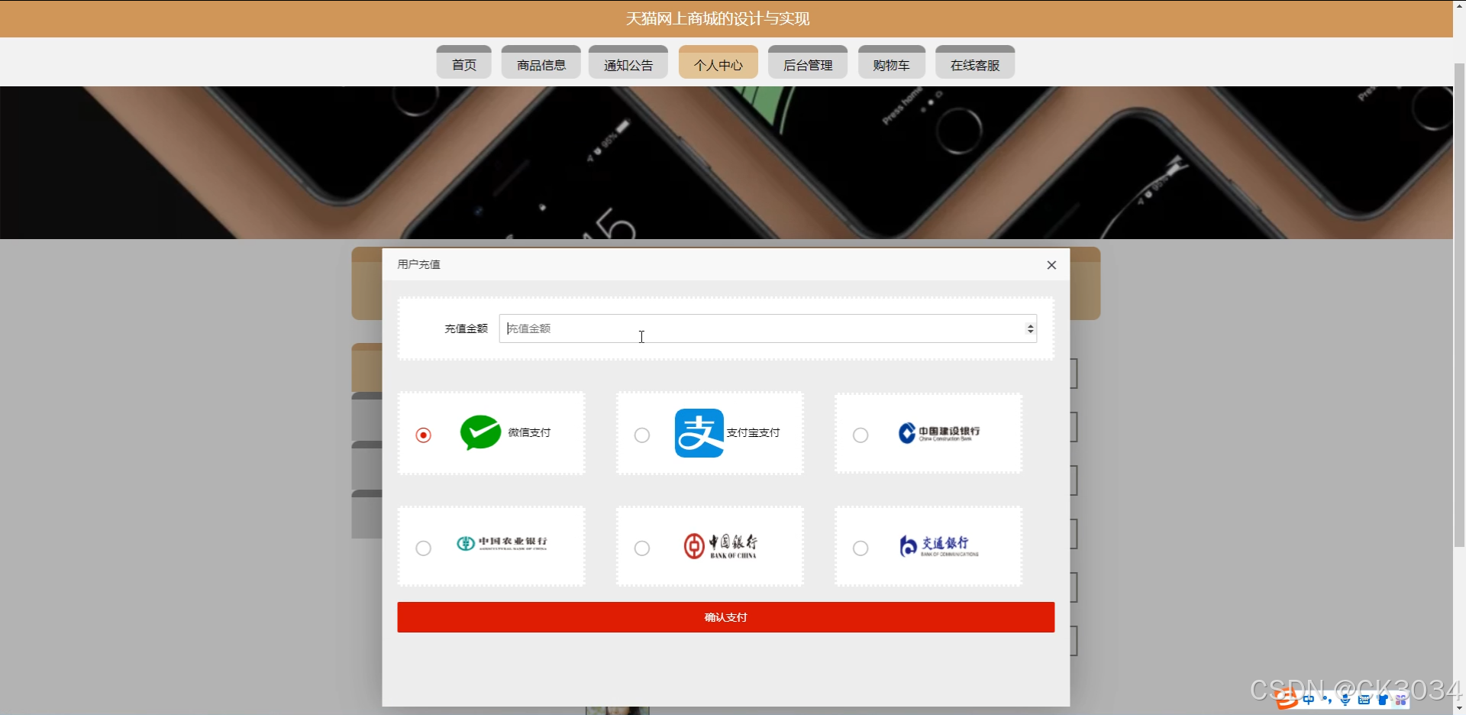This screenshot has height=715, width=1466.
Task: Click the Alipay logo icon
Action: point(699,432)
